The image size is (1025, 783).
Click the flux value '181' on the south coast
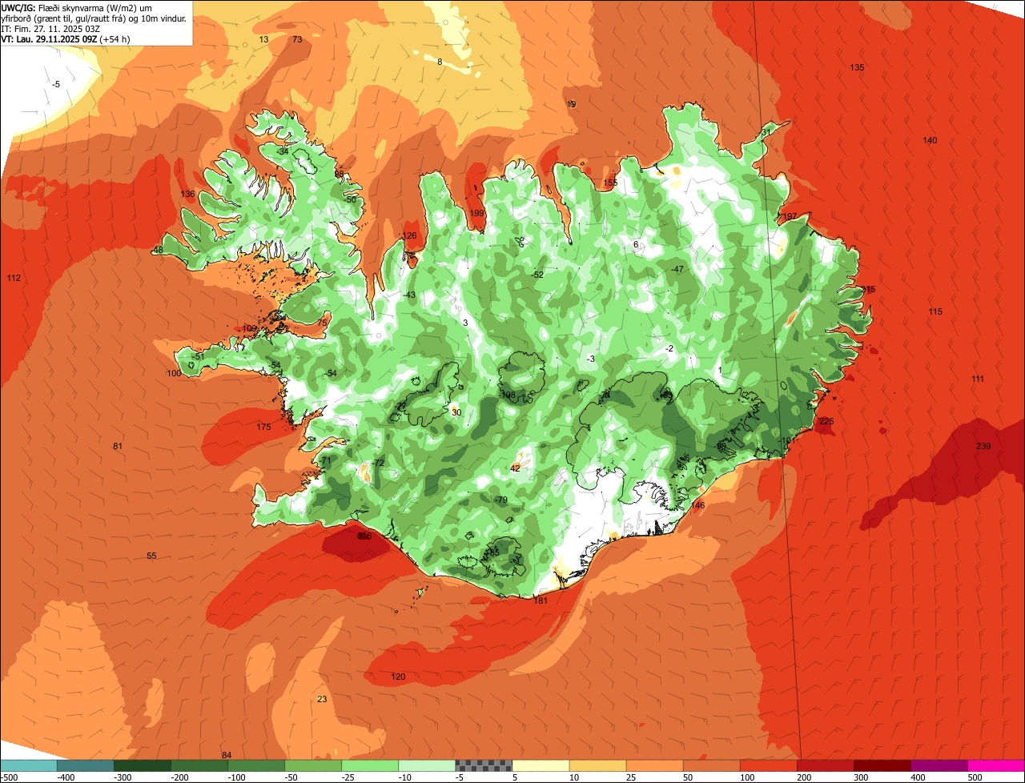click(541, 600)
